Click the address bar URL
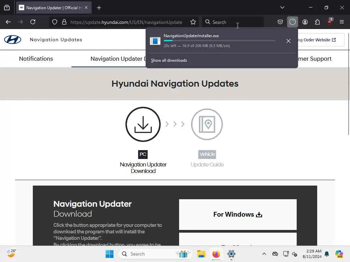The height and width of the screenshot is (262, 350). pyautogui.click(x=126, y=22)
